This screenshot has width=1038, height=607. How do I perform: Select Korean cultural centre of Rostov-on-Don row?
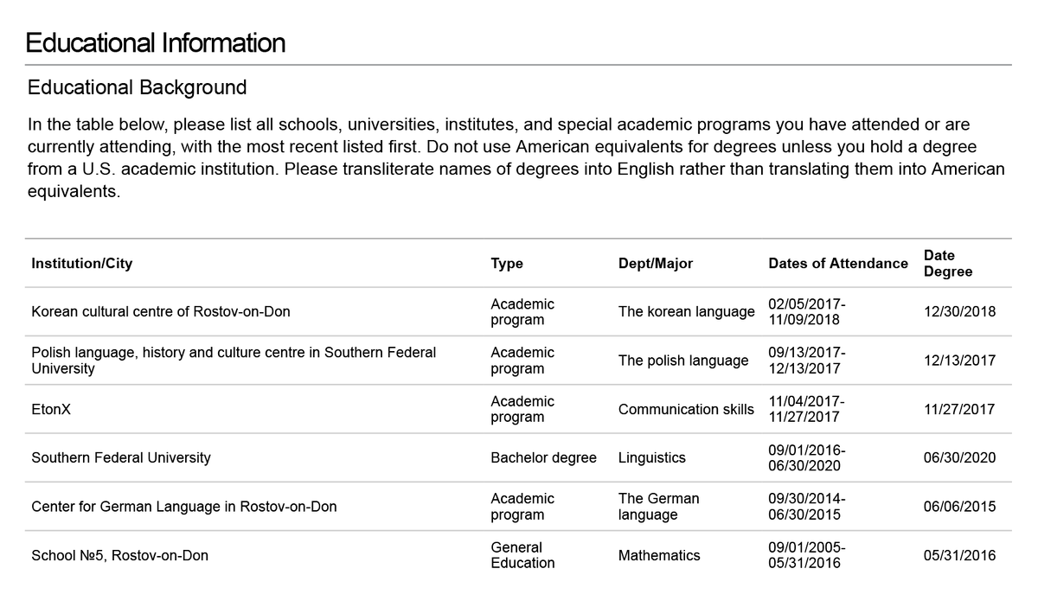518,311
